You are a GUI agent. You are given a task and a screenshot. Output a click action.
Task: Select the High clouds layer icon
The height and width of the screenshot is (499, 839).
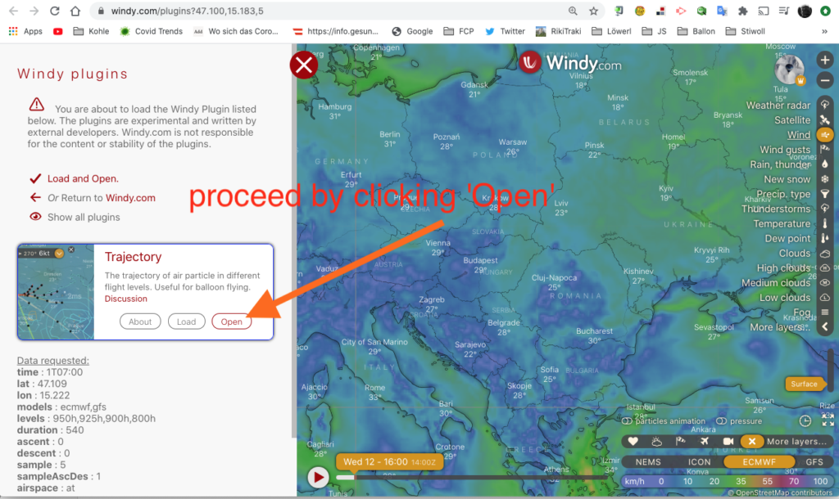pos(825,267)
